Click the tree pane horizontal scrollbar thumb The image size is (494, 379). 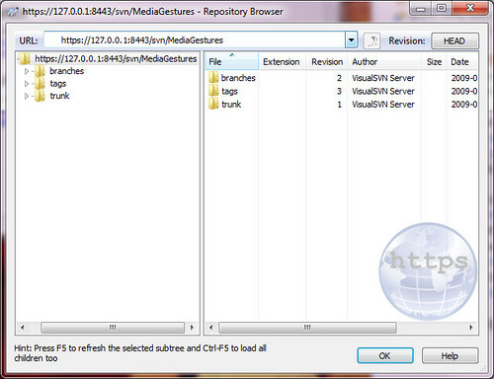point(113,328)
